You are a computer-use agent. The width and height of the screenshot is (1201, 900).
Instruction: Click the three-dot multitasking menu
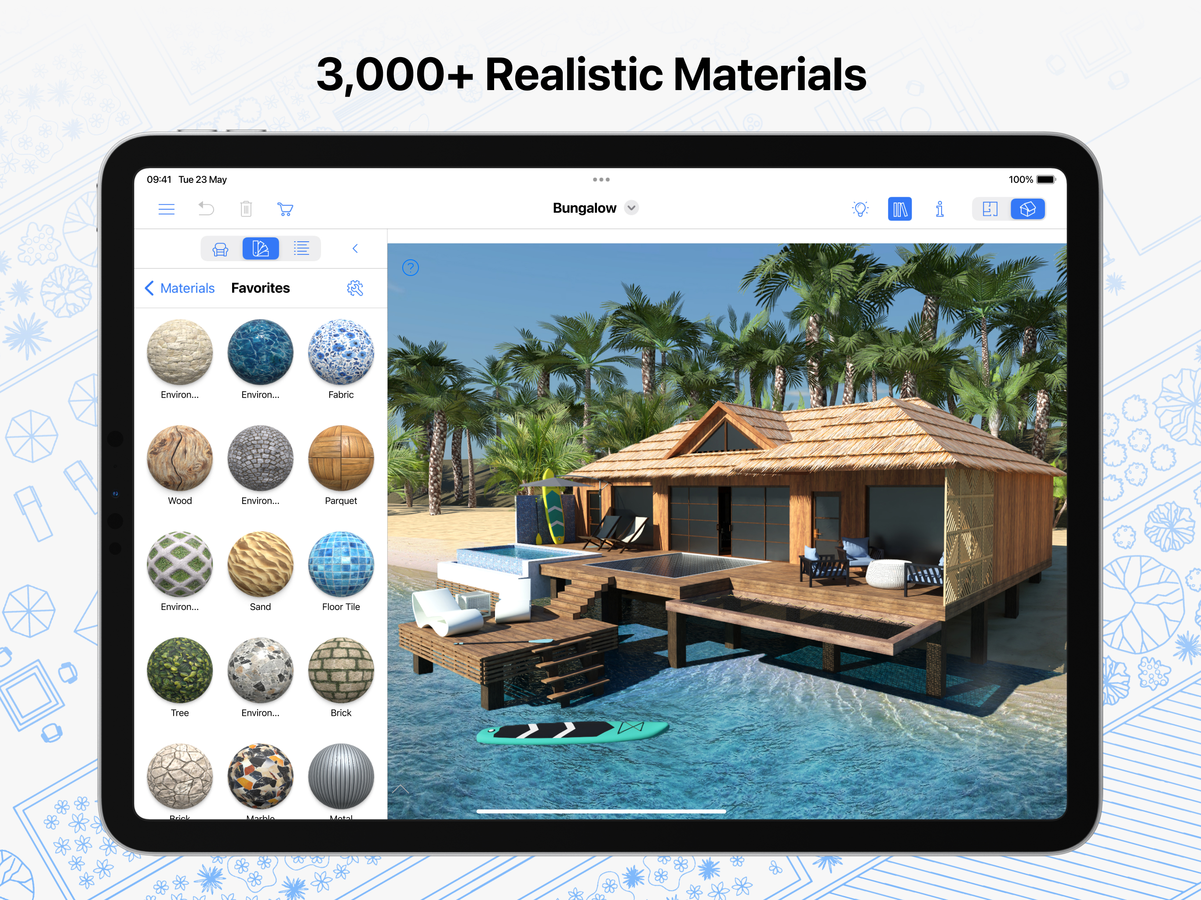(601, 180)
